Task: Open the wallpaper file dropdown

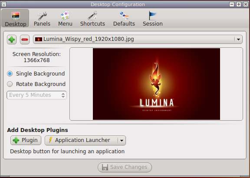Action: [x=138, y=39]
